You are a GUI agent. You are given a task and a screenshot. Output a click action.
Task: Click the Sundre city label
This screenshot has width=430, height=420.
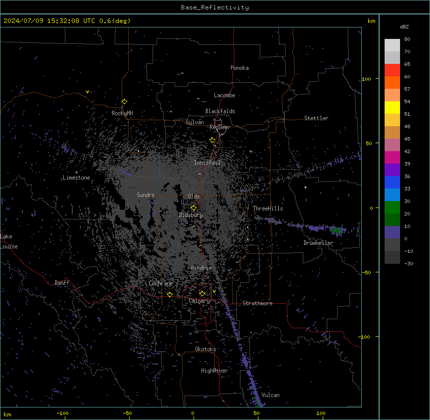tap(146, 195)
